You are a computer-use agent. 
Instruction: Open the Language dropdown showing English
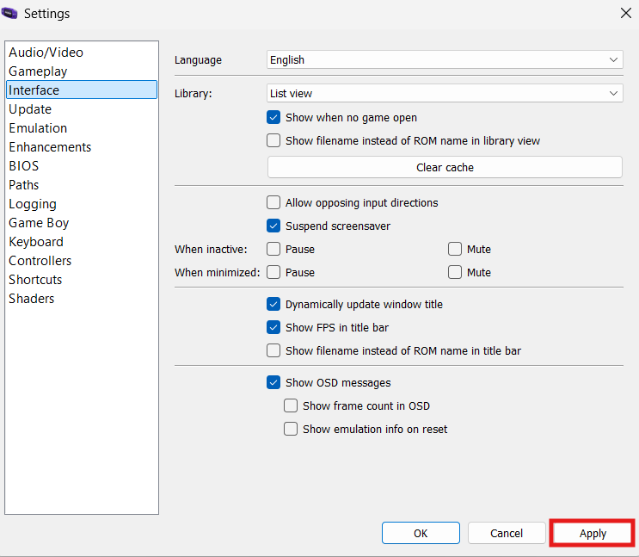[x=445, y=59]
